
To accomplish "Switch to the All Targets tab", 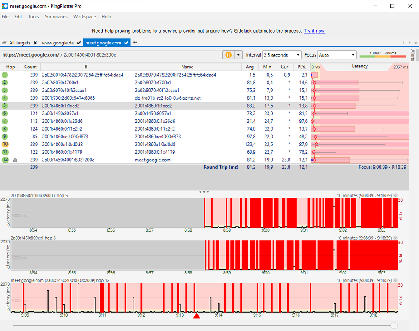I will click(20, 43).
